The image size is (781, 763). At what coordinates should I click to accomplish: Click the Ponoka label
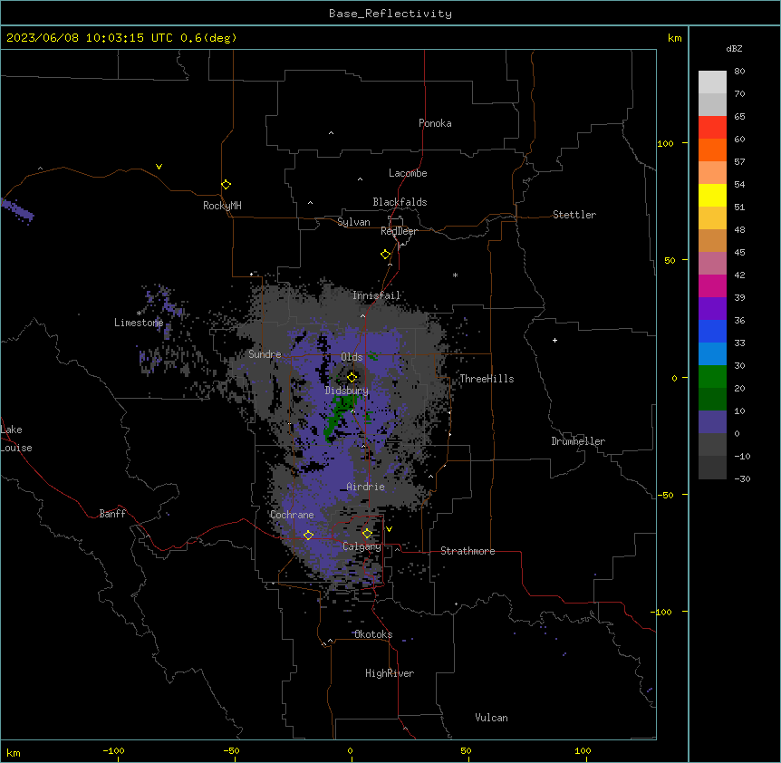(435, 123)
